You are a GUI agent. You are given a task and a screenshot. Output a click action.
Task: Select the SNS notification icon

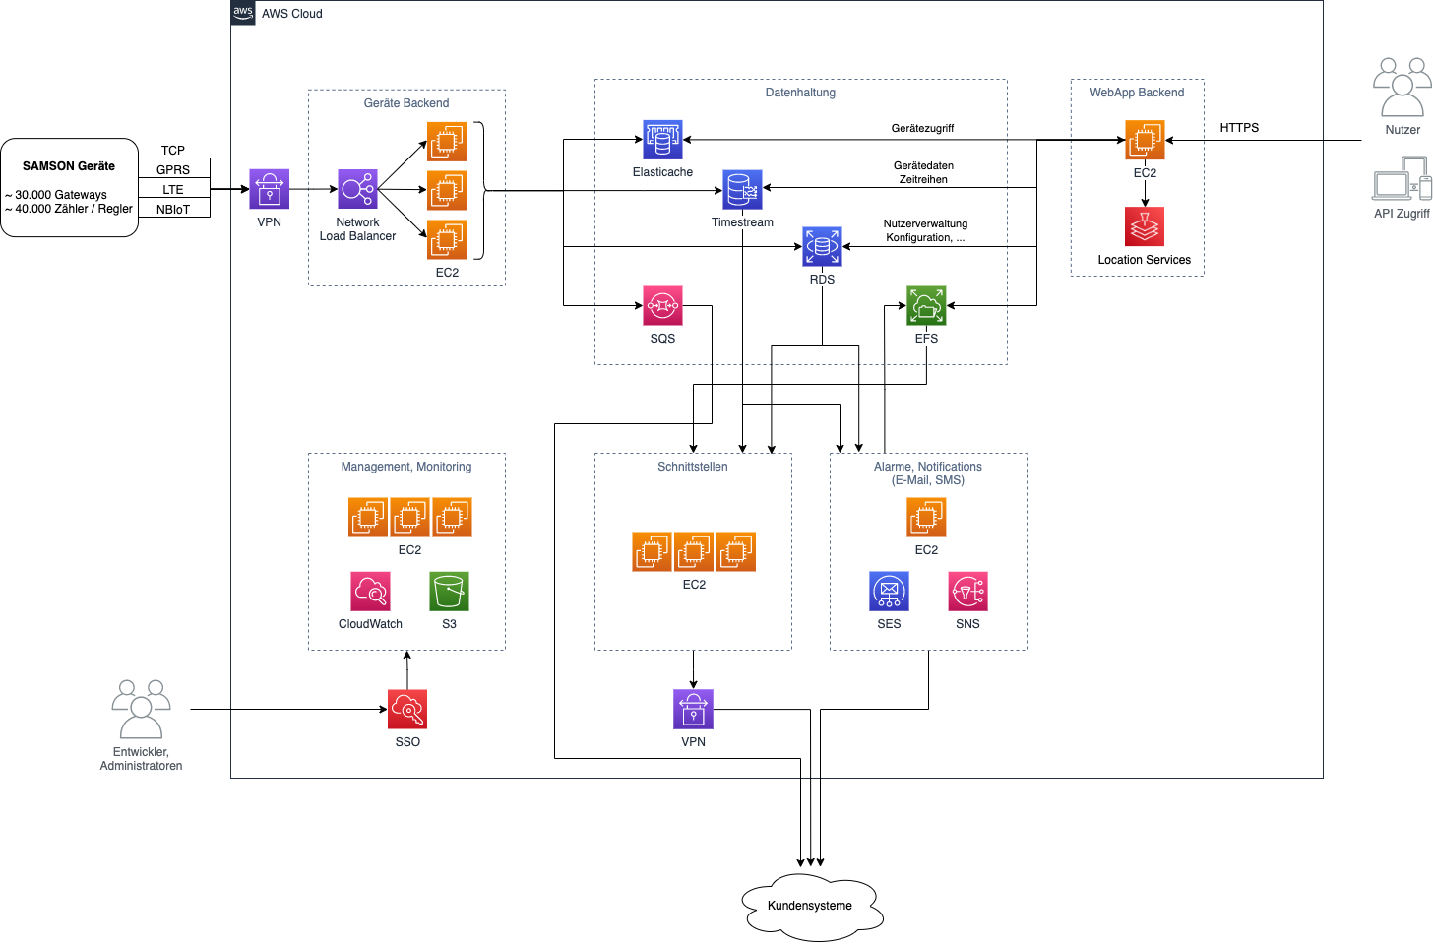(x=967, y=591)
